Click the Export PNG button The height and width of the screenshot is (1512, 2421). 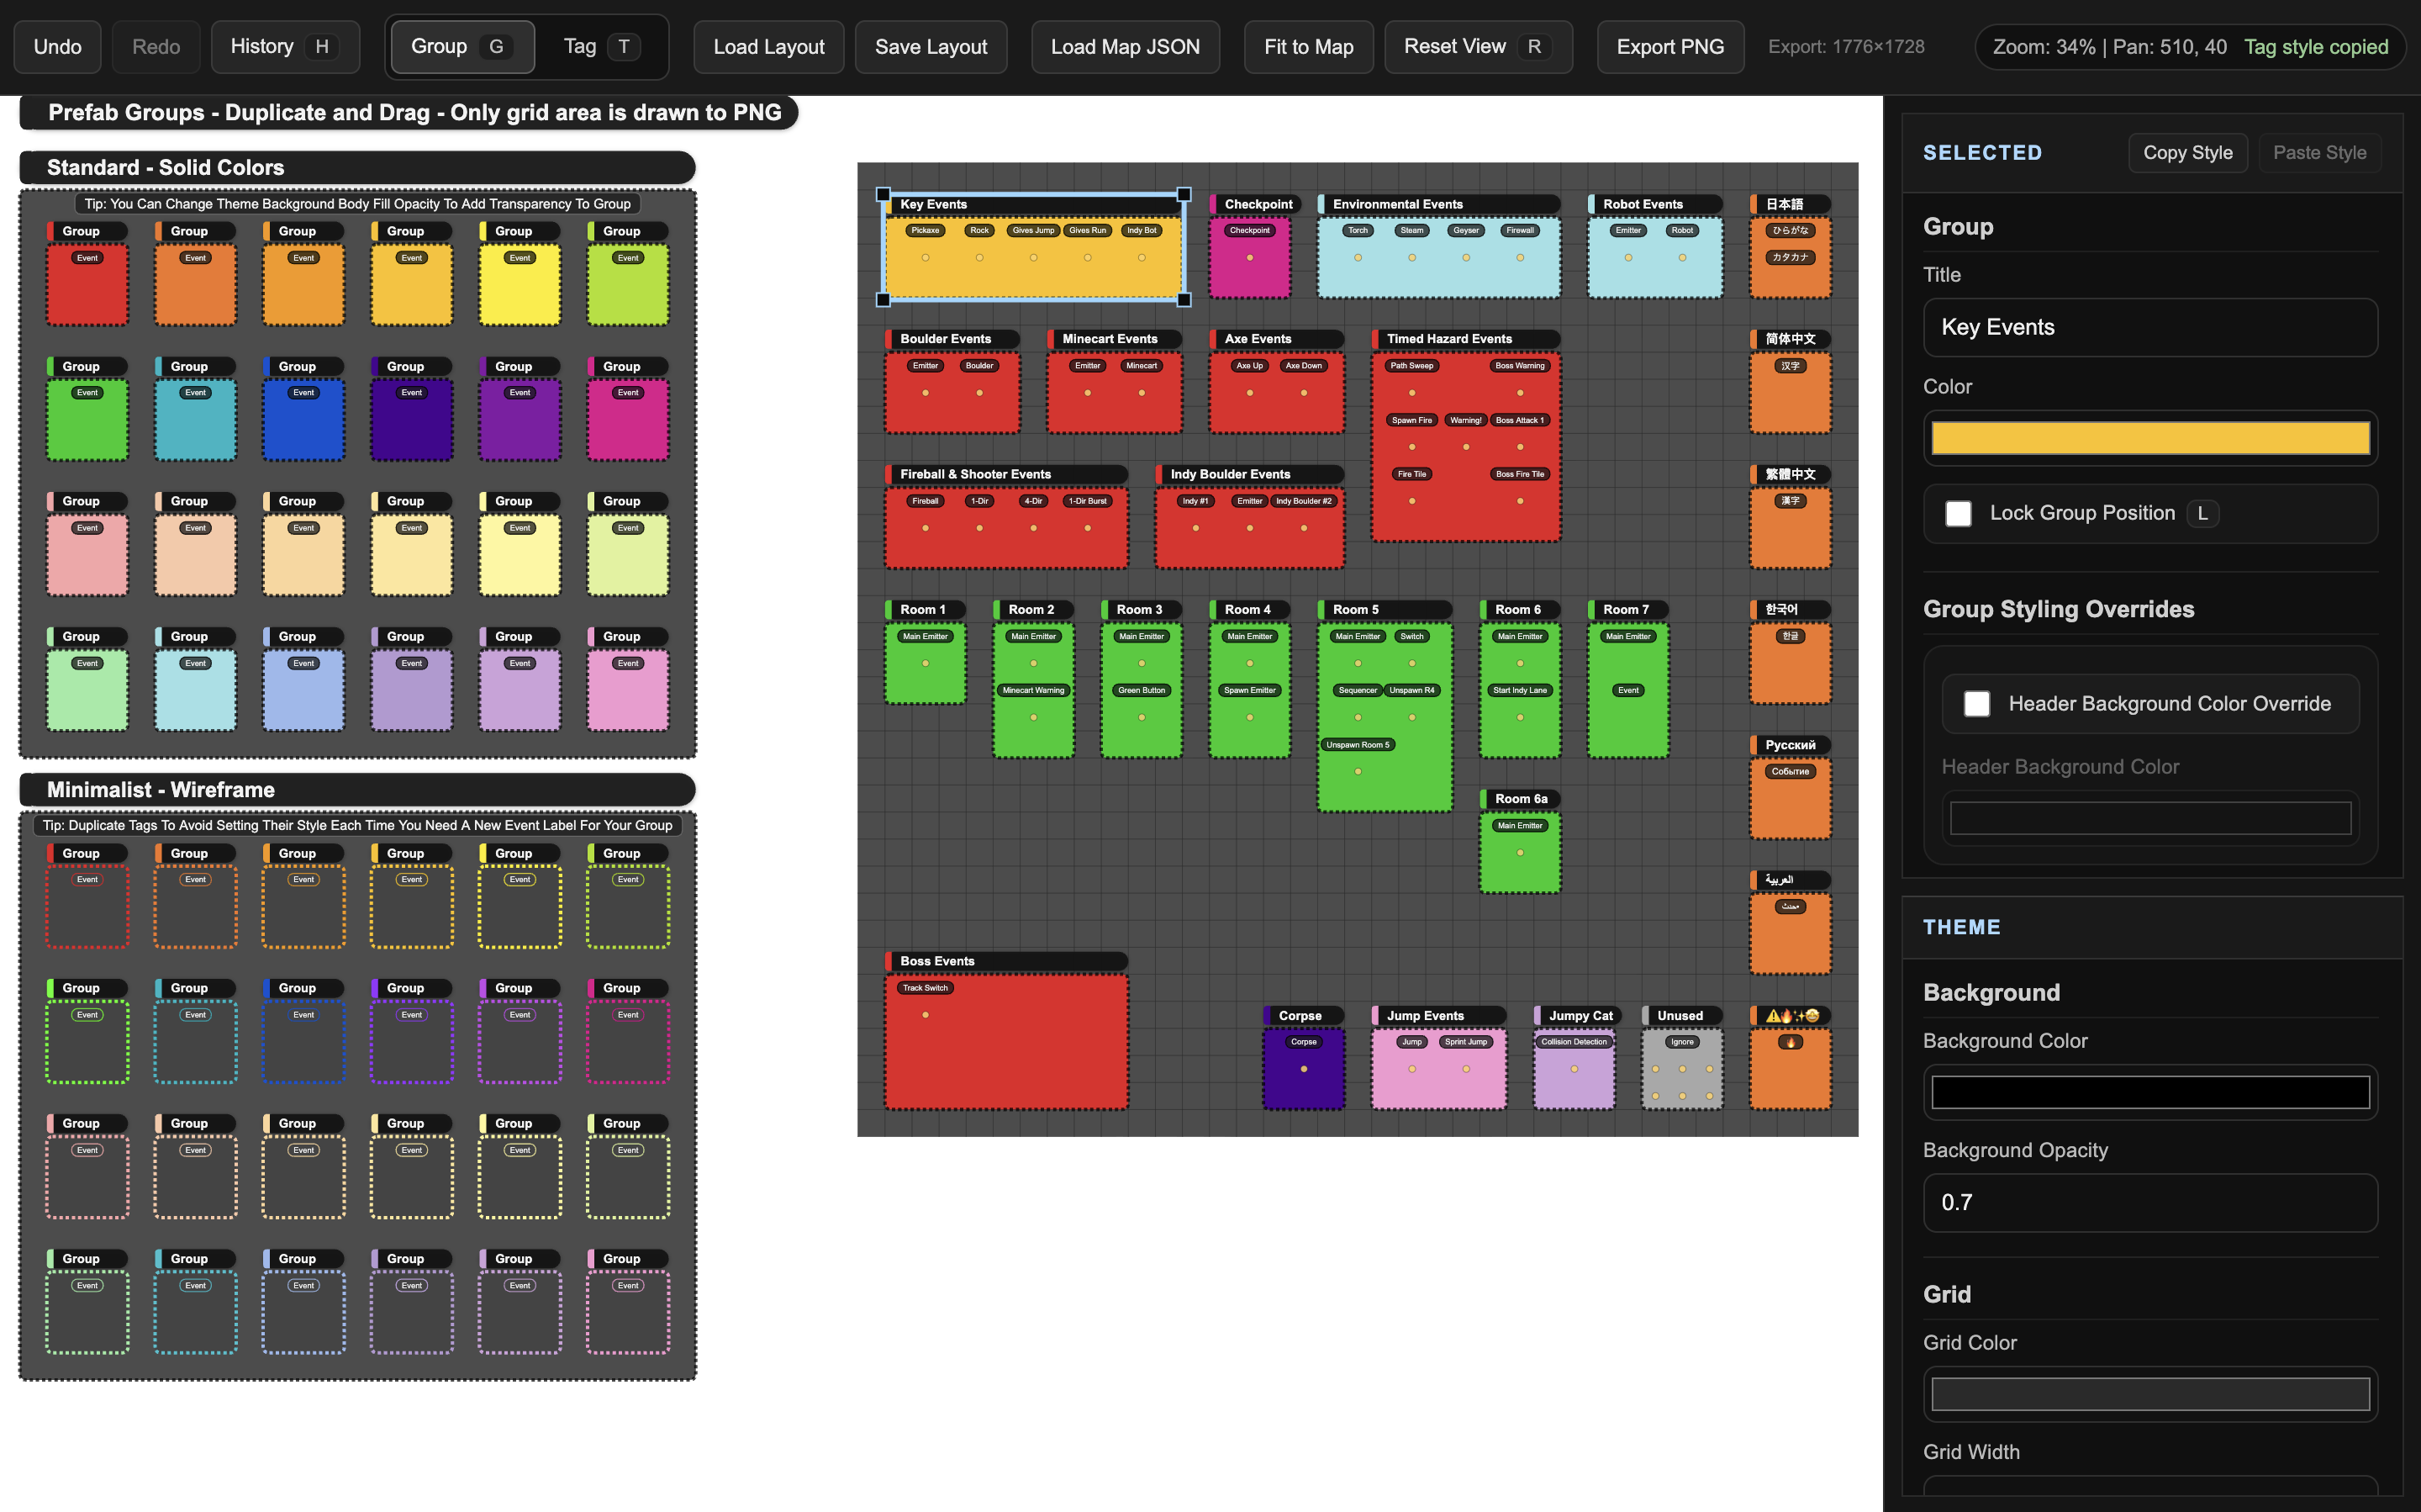(1669, 47)
